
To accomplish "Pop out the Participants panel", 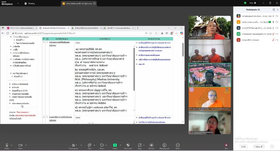I will tap(274, 10).
